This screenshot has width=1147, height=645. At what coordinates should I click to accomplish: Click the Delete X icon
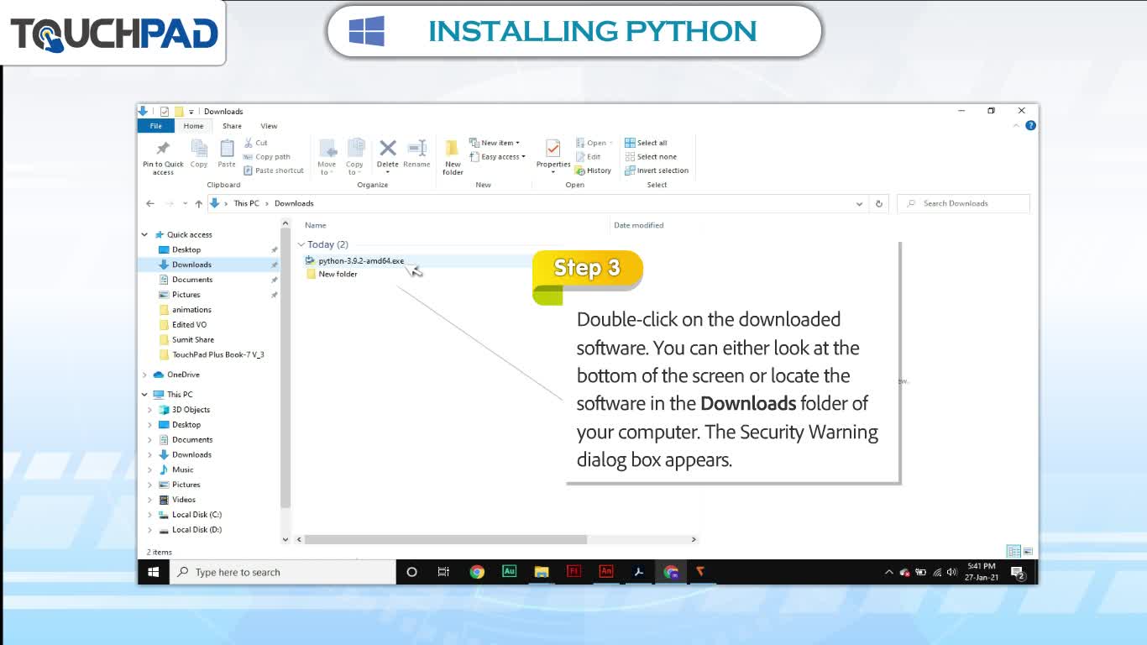pos(387,149)
